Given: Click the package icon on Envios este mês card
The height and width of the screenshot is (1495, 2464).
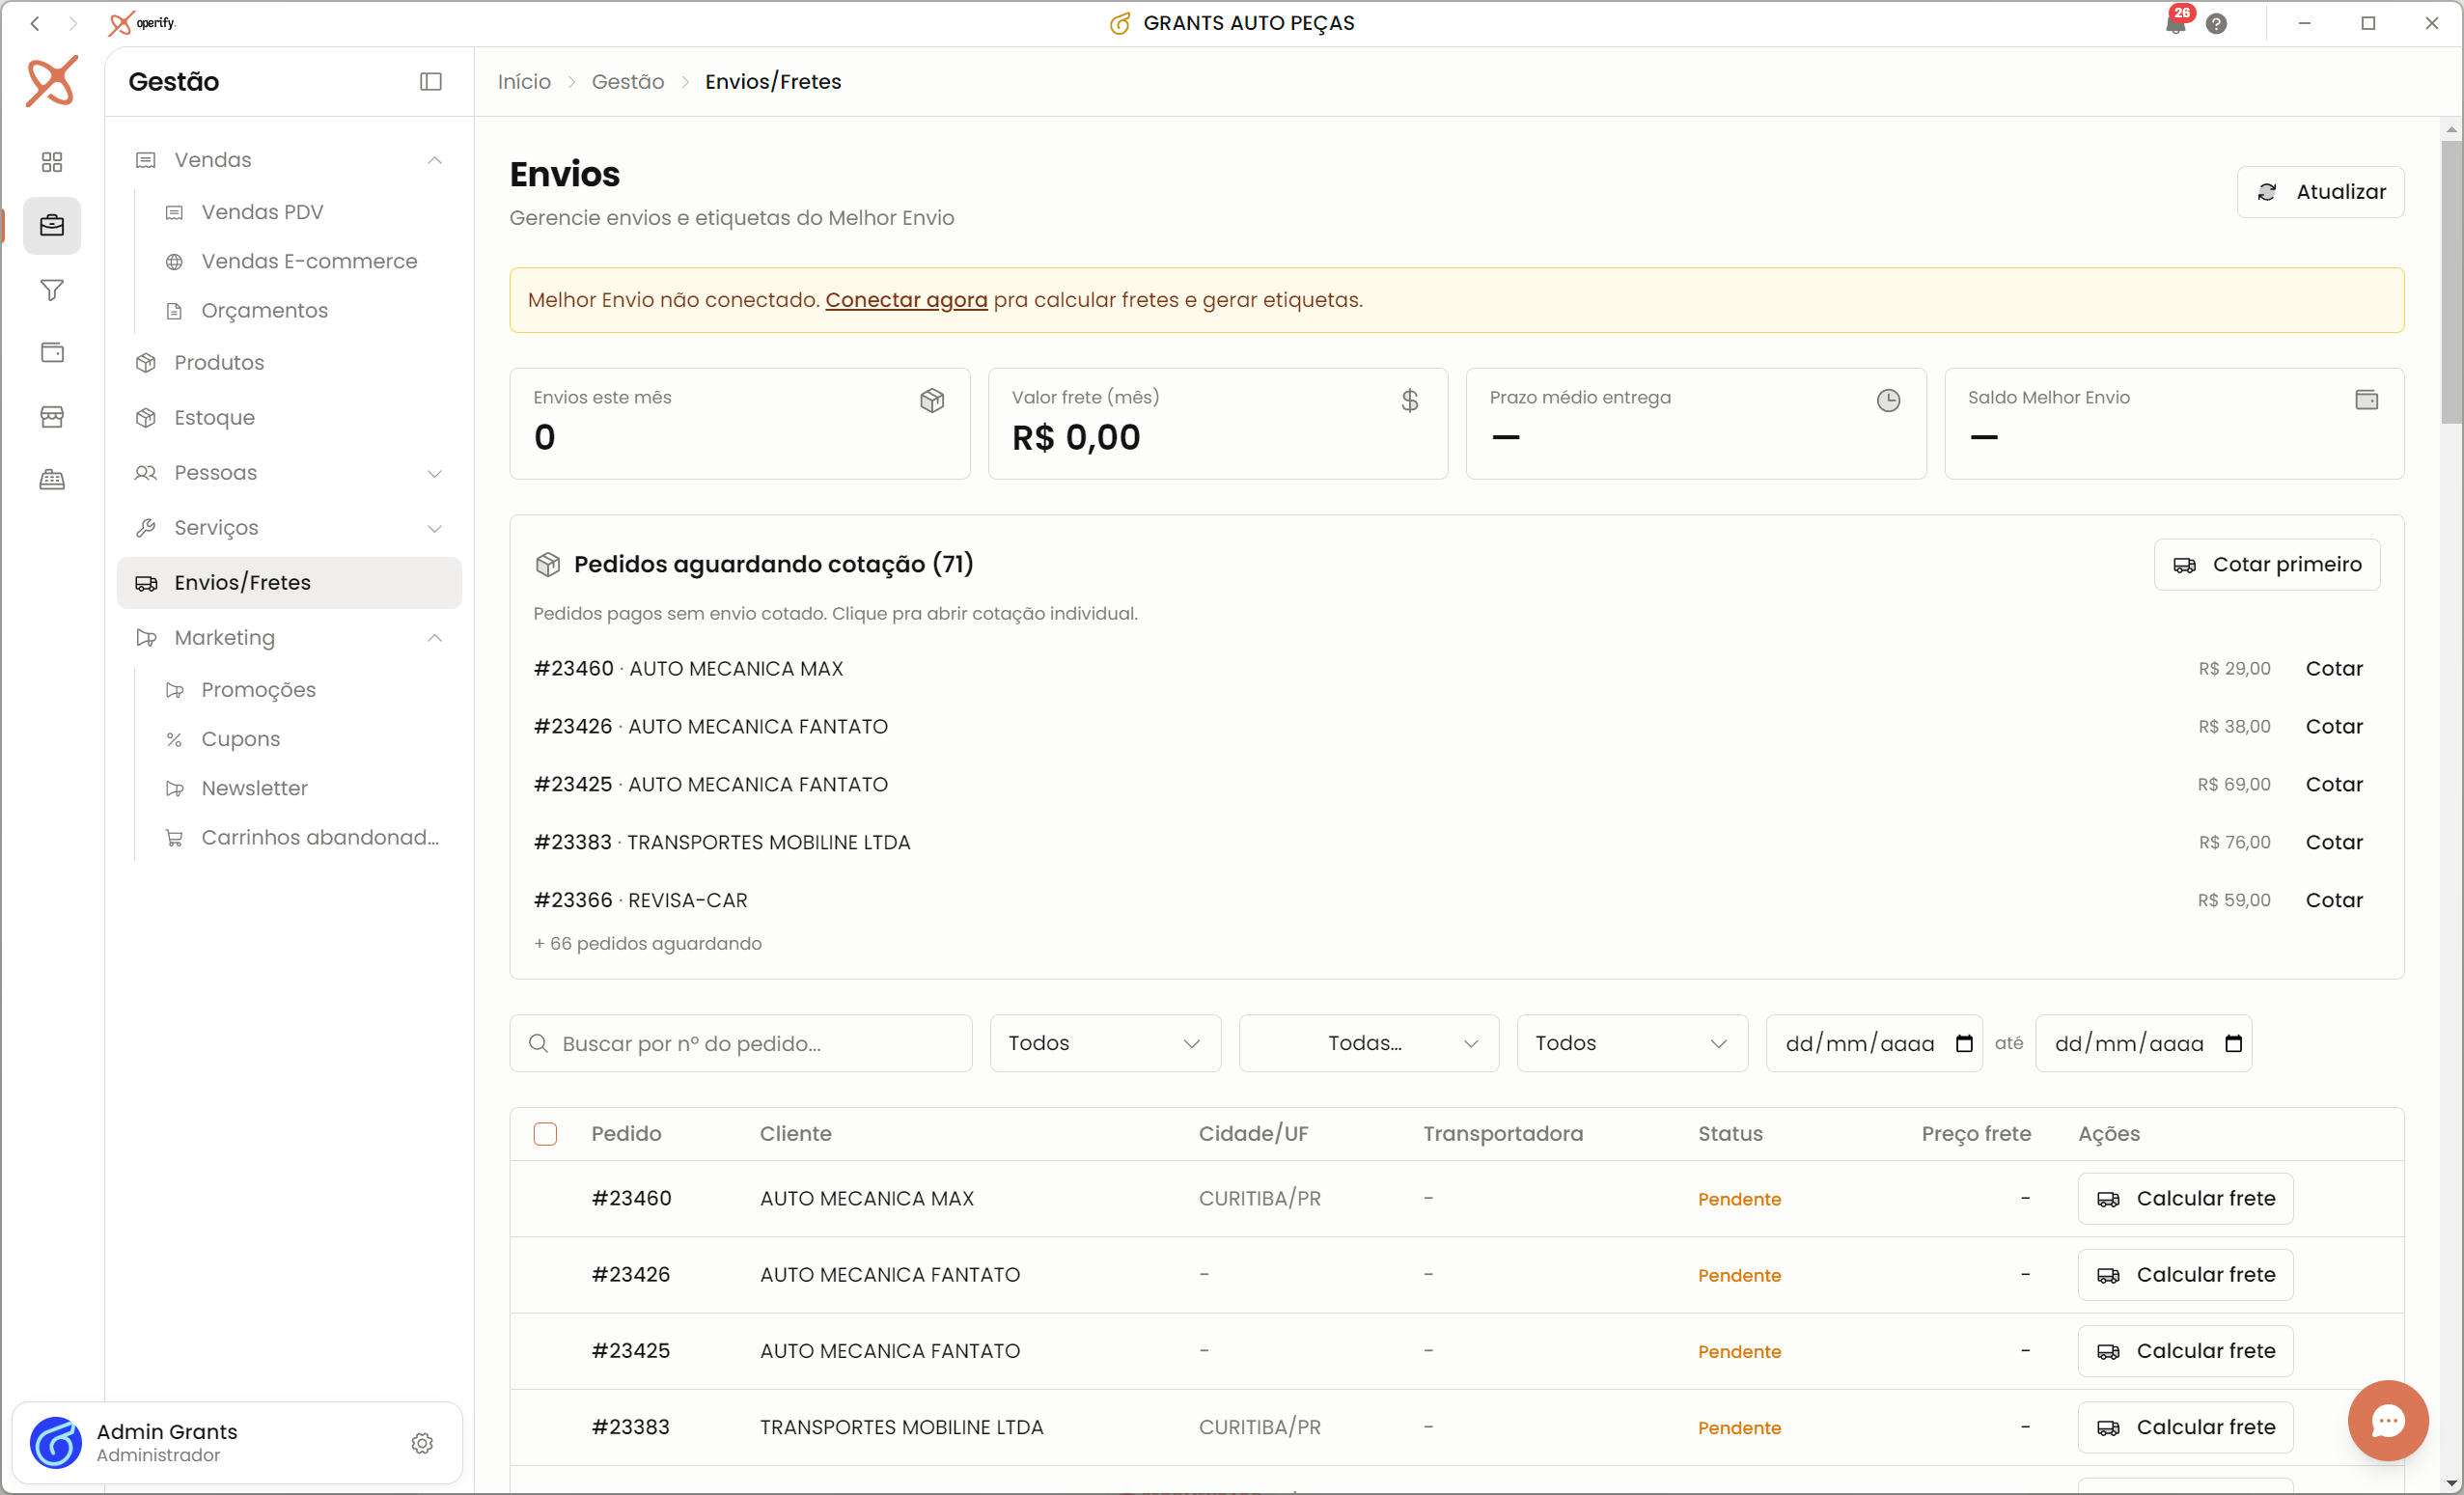Looking at the screenshot, I should coord(932,401).
